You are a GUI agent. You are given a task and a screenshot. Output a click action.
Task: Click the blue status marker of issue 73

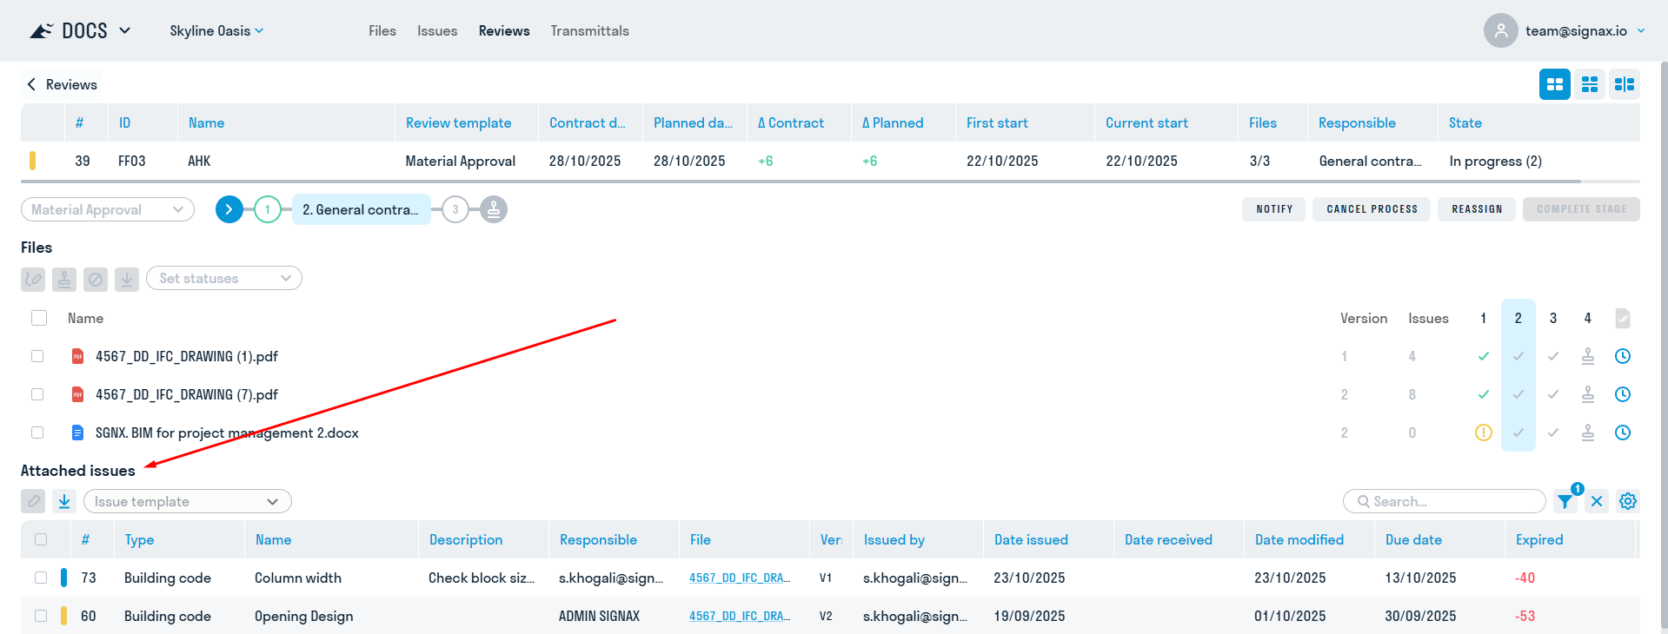pos(63,578)
